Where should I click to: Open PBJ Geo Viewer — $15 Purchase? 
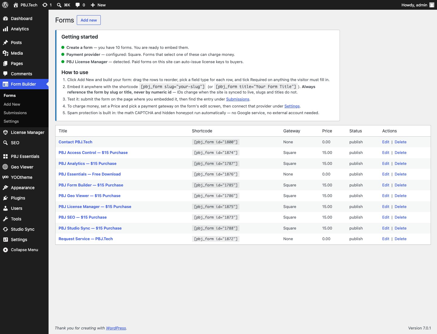coord(90,196)
